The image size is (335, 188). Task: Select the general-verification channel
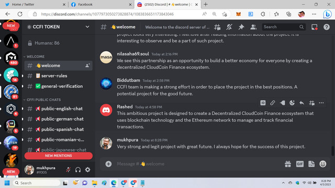pyautogui.click(x=58, y=86)
